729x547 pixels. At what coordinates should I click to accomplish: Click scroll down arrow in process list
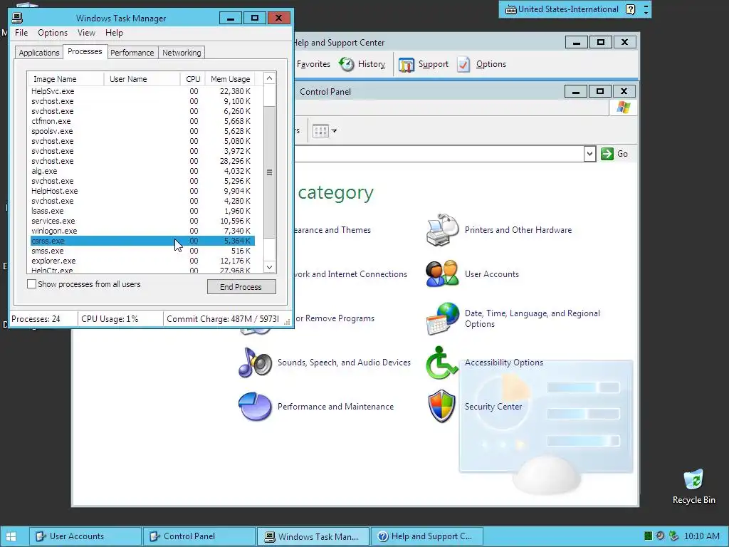pyautogui.click(x=269, y=267)
